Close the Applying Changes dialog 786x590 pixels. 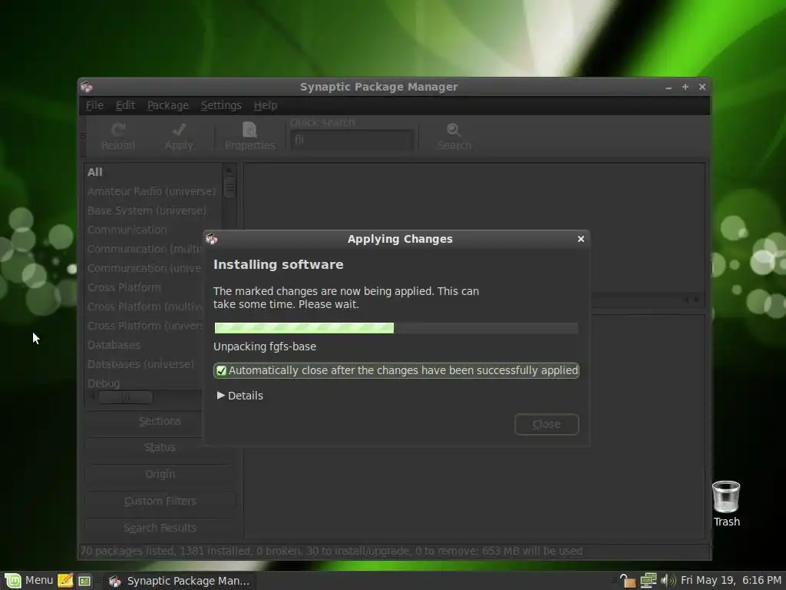point(580,239)
